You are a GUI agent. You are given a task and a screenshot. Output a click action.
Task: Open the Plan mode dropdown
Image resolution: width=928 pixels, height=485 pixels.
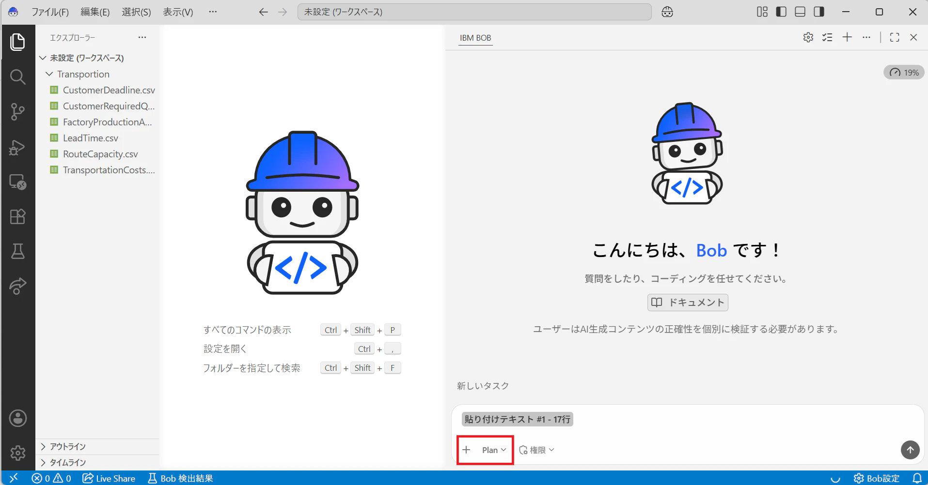tap(494, 450)
